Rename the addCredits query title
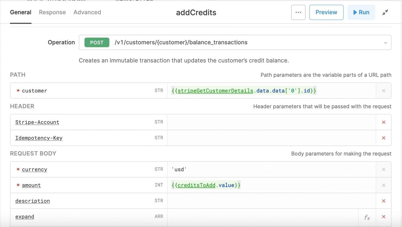 [x=196, y=13]
